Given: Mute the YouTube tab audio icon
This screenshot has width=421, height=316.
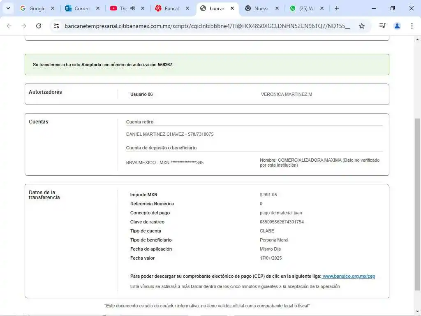Looking at the screenshot, I should pyautogui.click(x=133, y=8).
